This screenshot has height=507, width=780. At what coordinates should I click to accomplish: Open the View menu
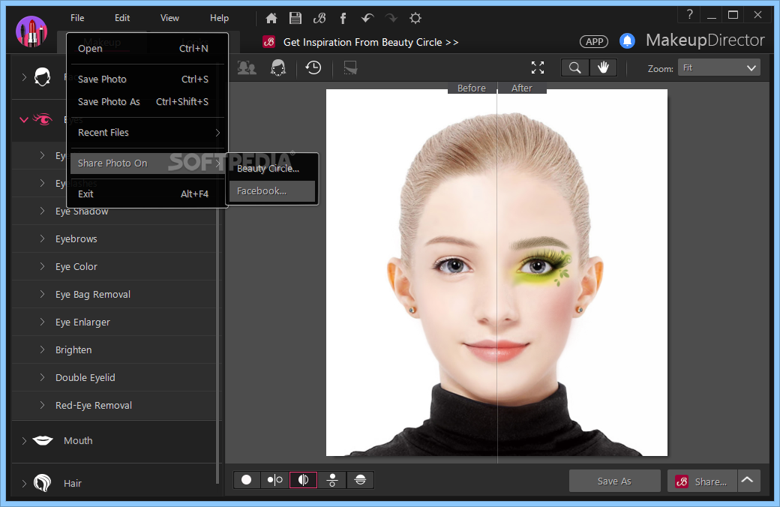click(169, 18)
